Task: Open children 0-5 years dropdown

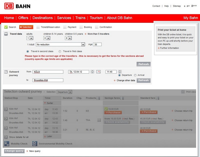Action: coord(68,38)
